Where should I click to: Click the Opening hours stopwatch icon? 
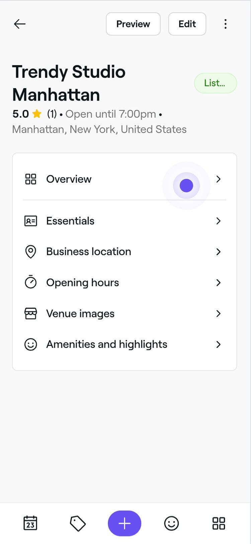(x=31, y=282)
